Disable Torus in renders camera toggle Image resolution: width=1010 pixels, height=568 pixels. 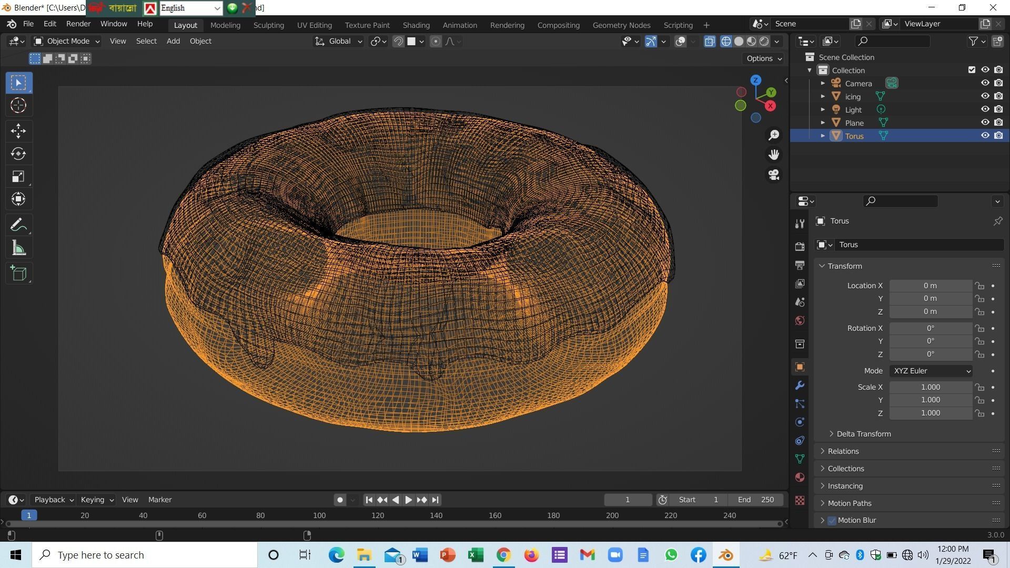[998, 136]
